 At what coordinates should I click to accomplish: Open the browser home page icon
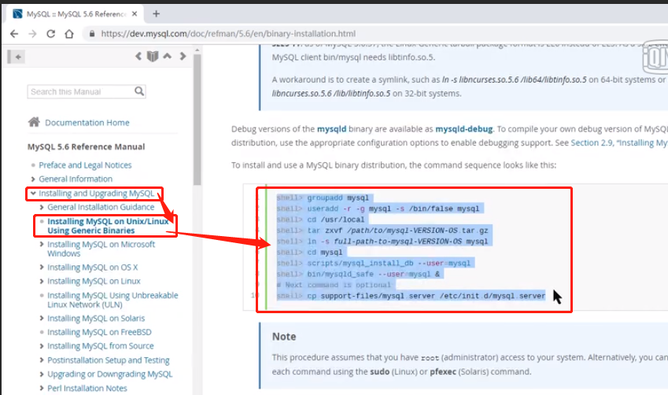point(69,34)
